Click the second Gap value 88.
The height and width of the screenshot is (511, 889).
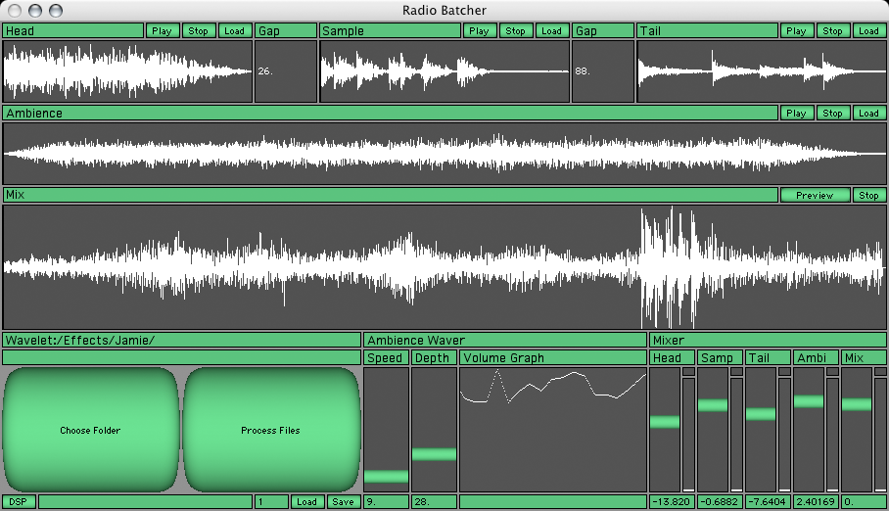click(603, 70)
